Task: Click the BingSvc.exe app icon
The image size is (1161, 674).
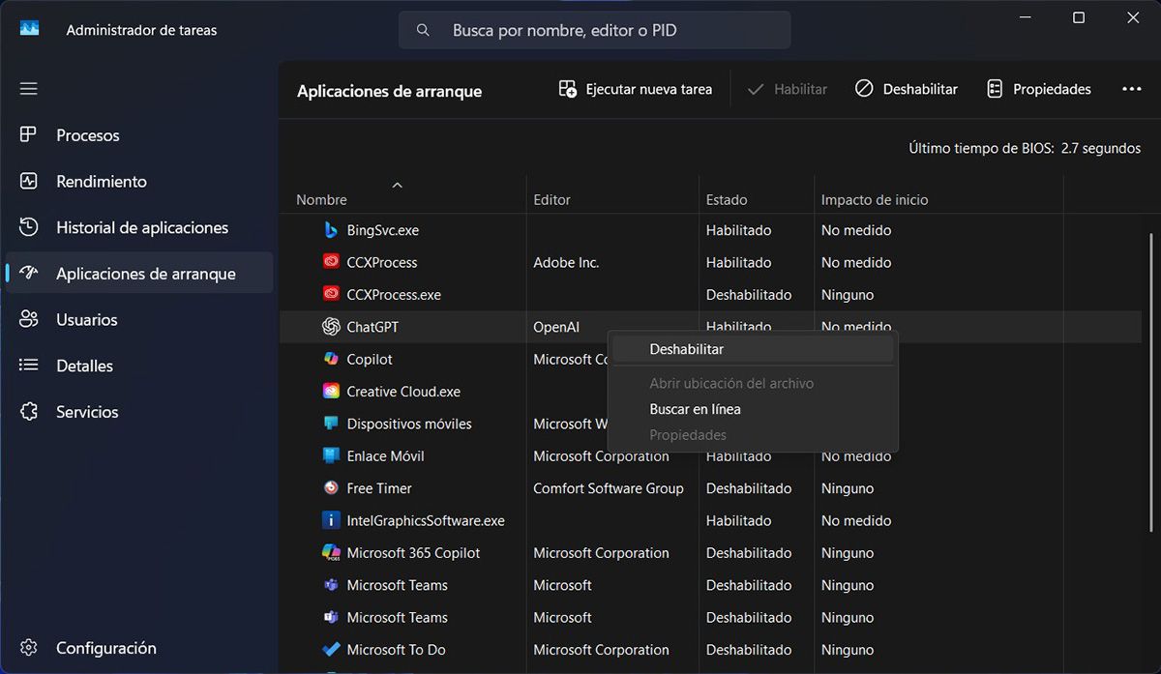Action: (x=331, y=230)
